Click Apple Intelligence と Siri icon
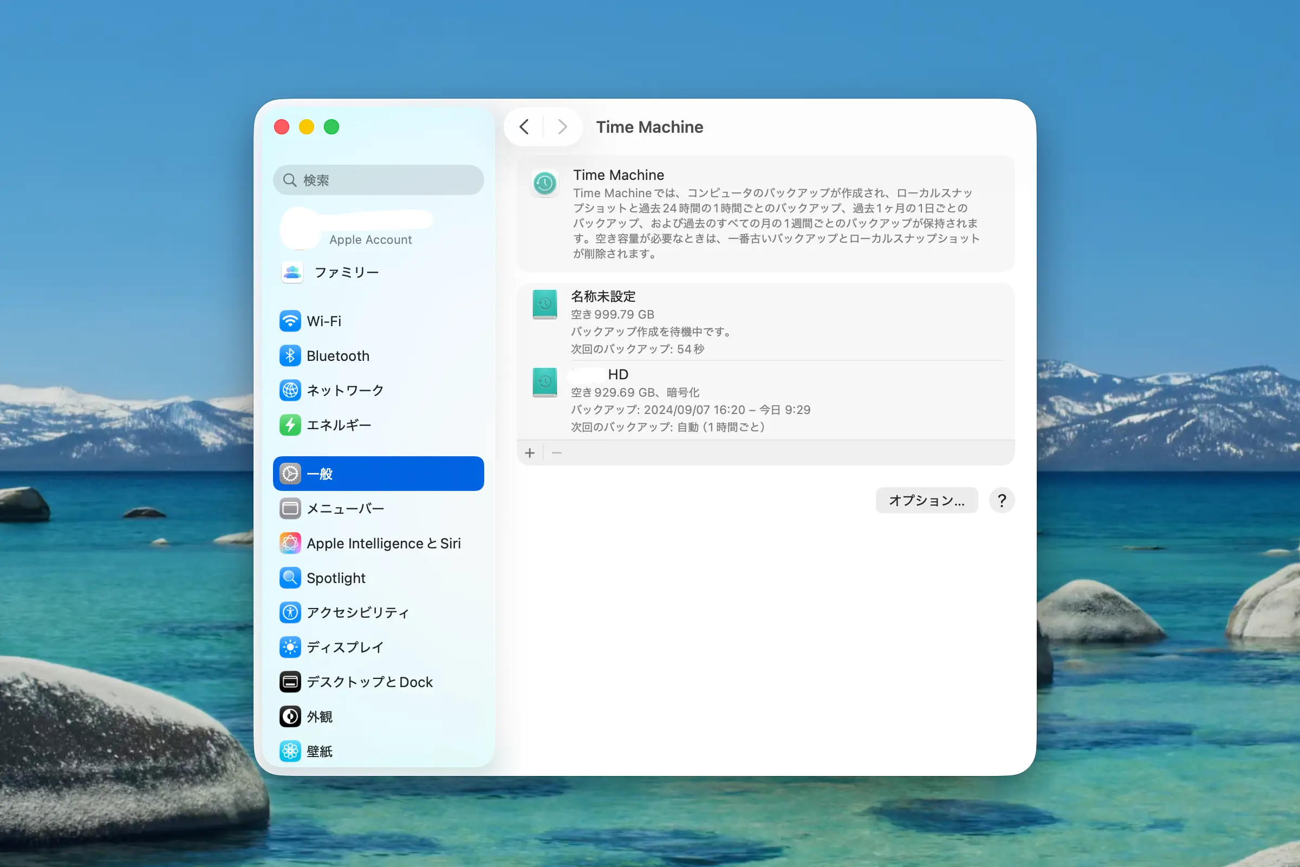 pos(290,543)
